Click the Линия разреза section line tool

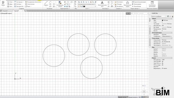[136, 4]
